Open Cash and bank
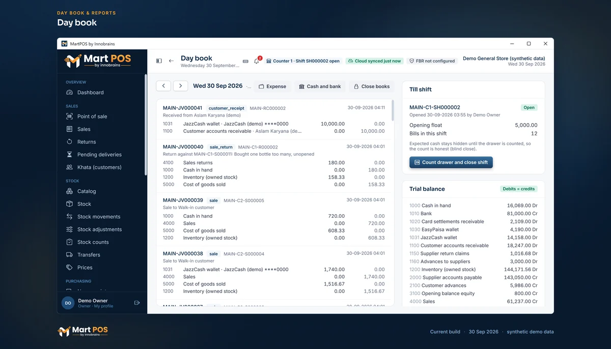Image resolution: width=611 pixels, height=349 pixels. (x=320, y=86)
